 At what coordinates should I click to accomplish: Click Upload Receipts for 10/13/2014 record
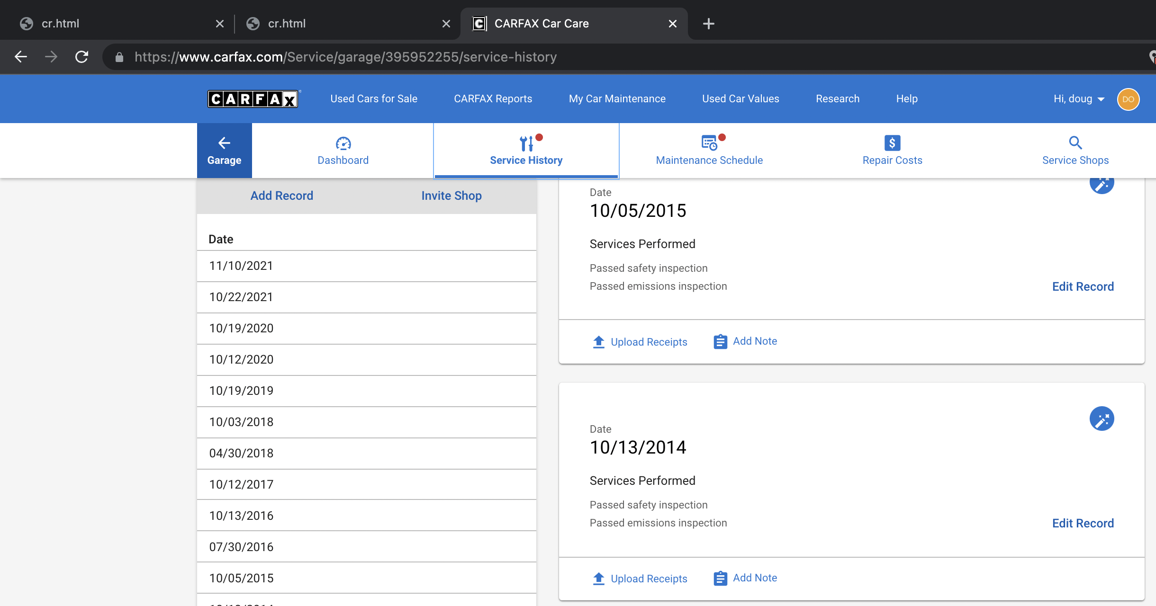point(649,579)
